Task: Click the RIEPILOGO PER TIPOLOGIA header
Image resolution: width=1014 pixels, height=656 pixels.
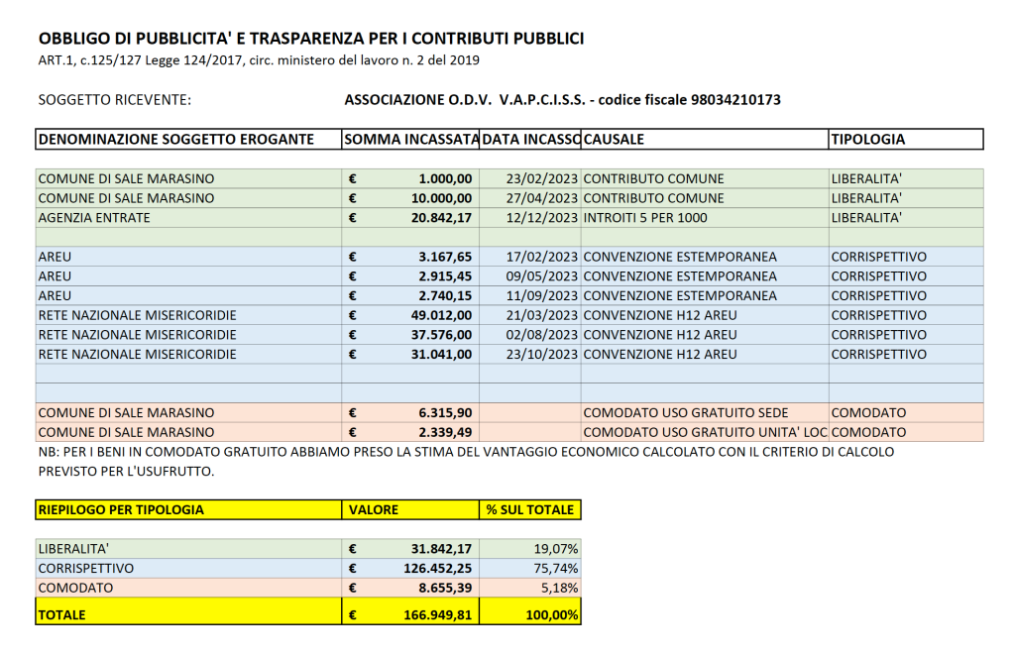Action: point(121,509)
